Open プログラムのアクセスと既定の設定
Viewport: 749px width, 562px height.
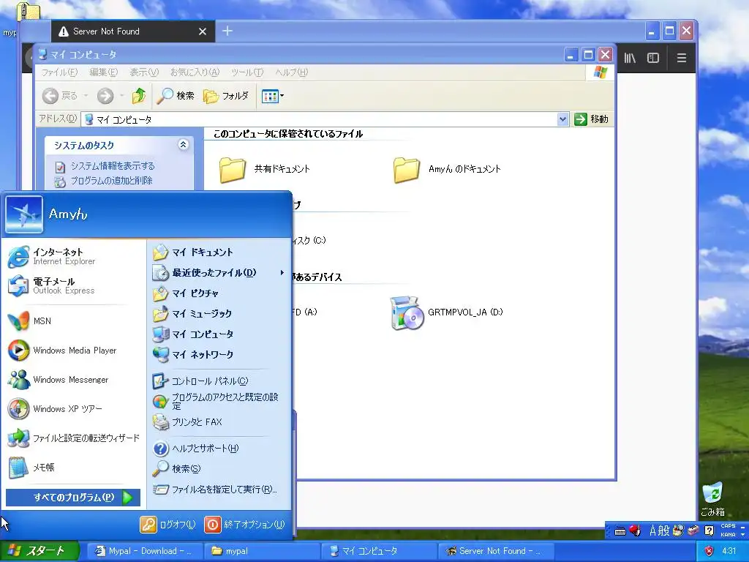(x=218, y=402)
